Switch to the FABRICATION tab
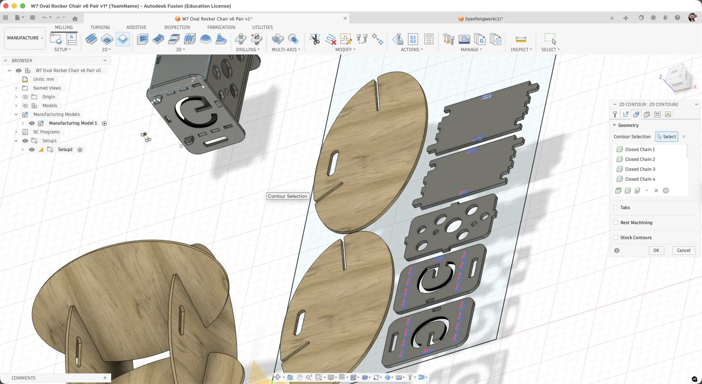 (x=221, y=27)
